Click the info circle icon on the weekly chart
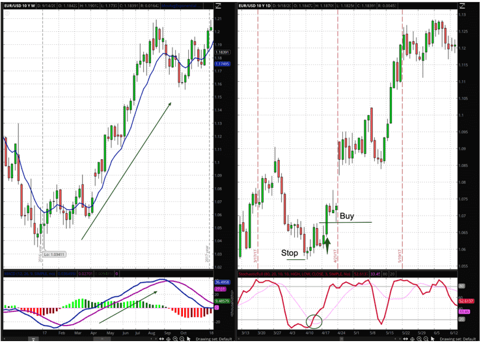 point(7,13)
